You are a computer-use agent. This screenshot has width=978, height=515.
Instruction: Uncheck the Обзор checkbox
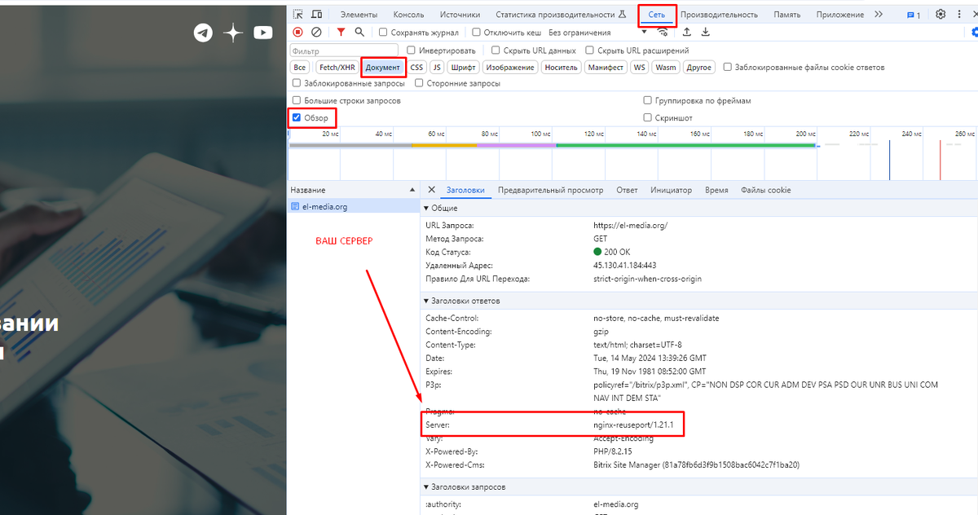click(x=297, y=118)
